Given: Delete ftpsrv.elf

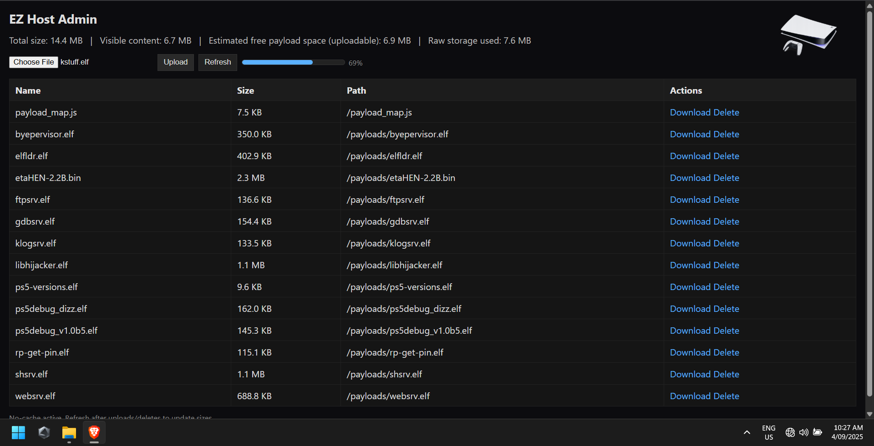Looking at the screenshot, I should click(x=726, y=200).
